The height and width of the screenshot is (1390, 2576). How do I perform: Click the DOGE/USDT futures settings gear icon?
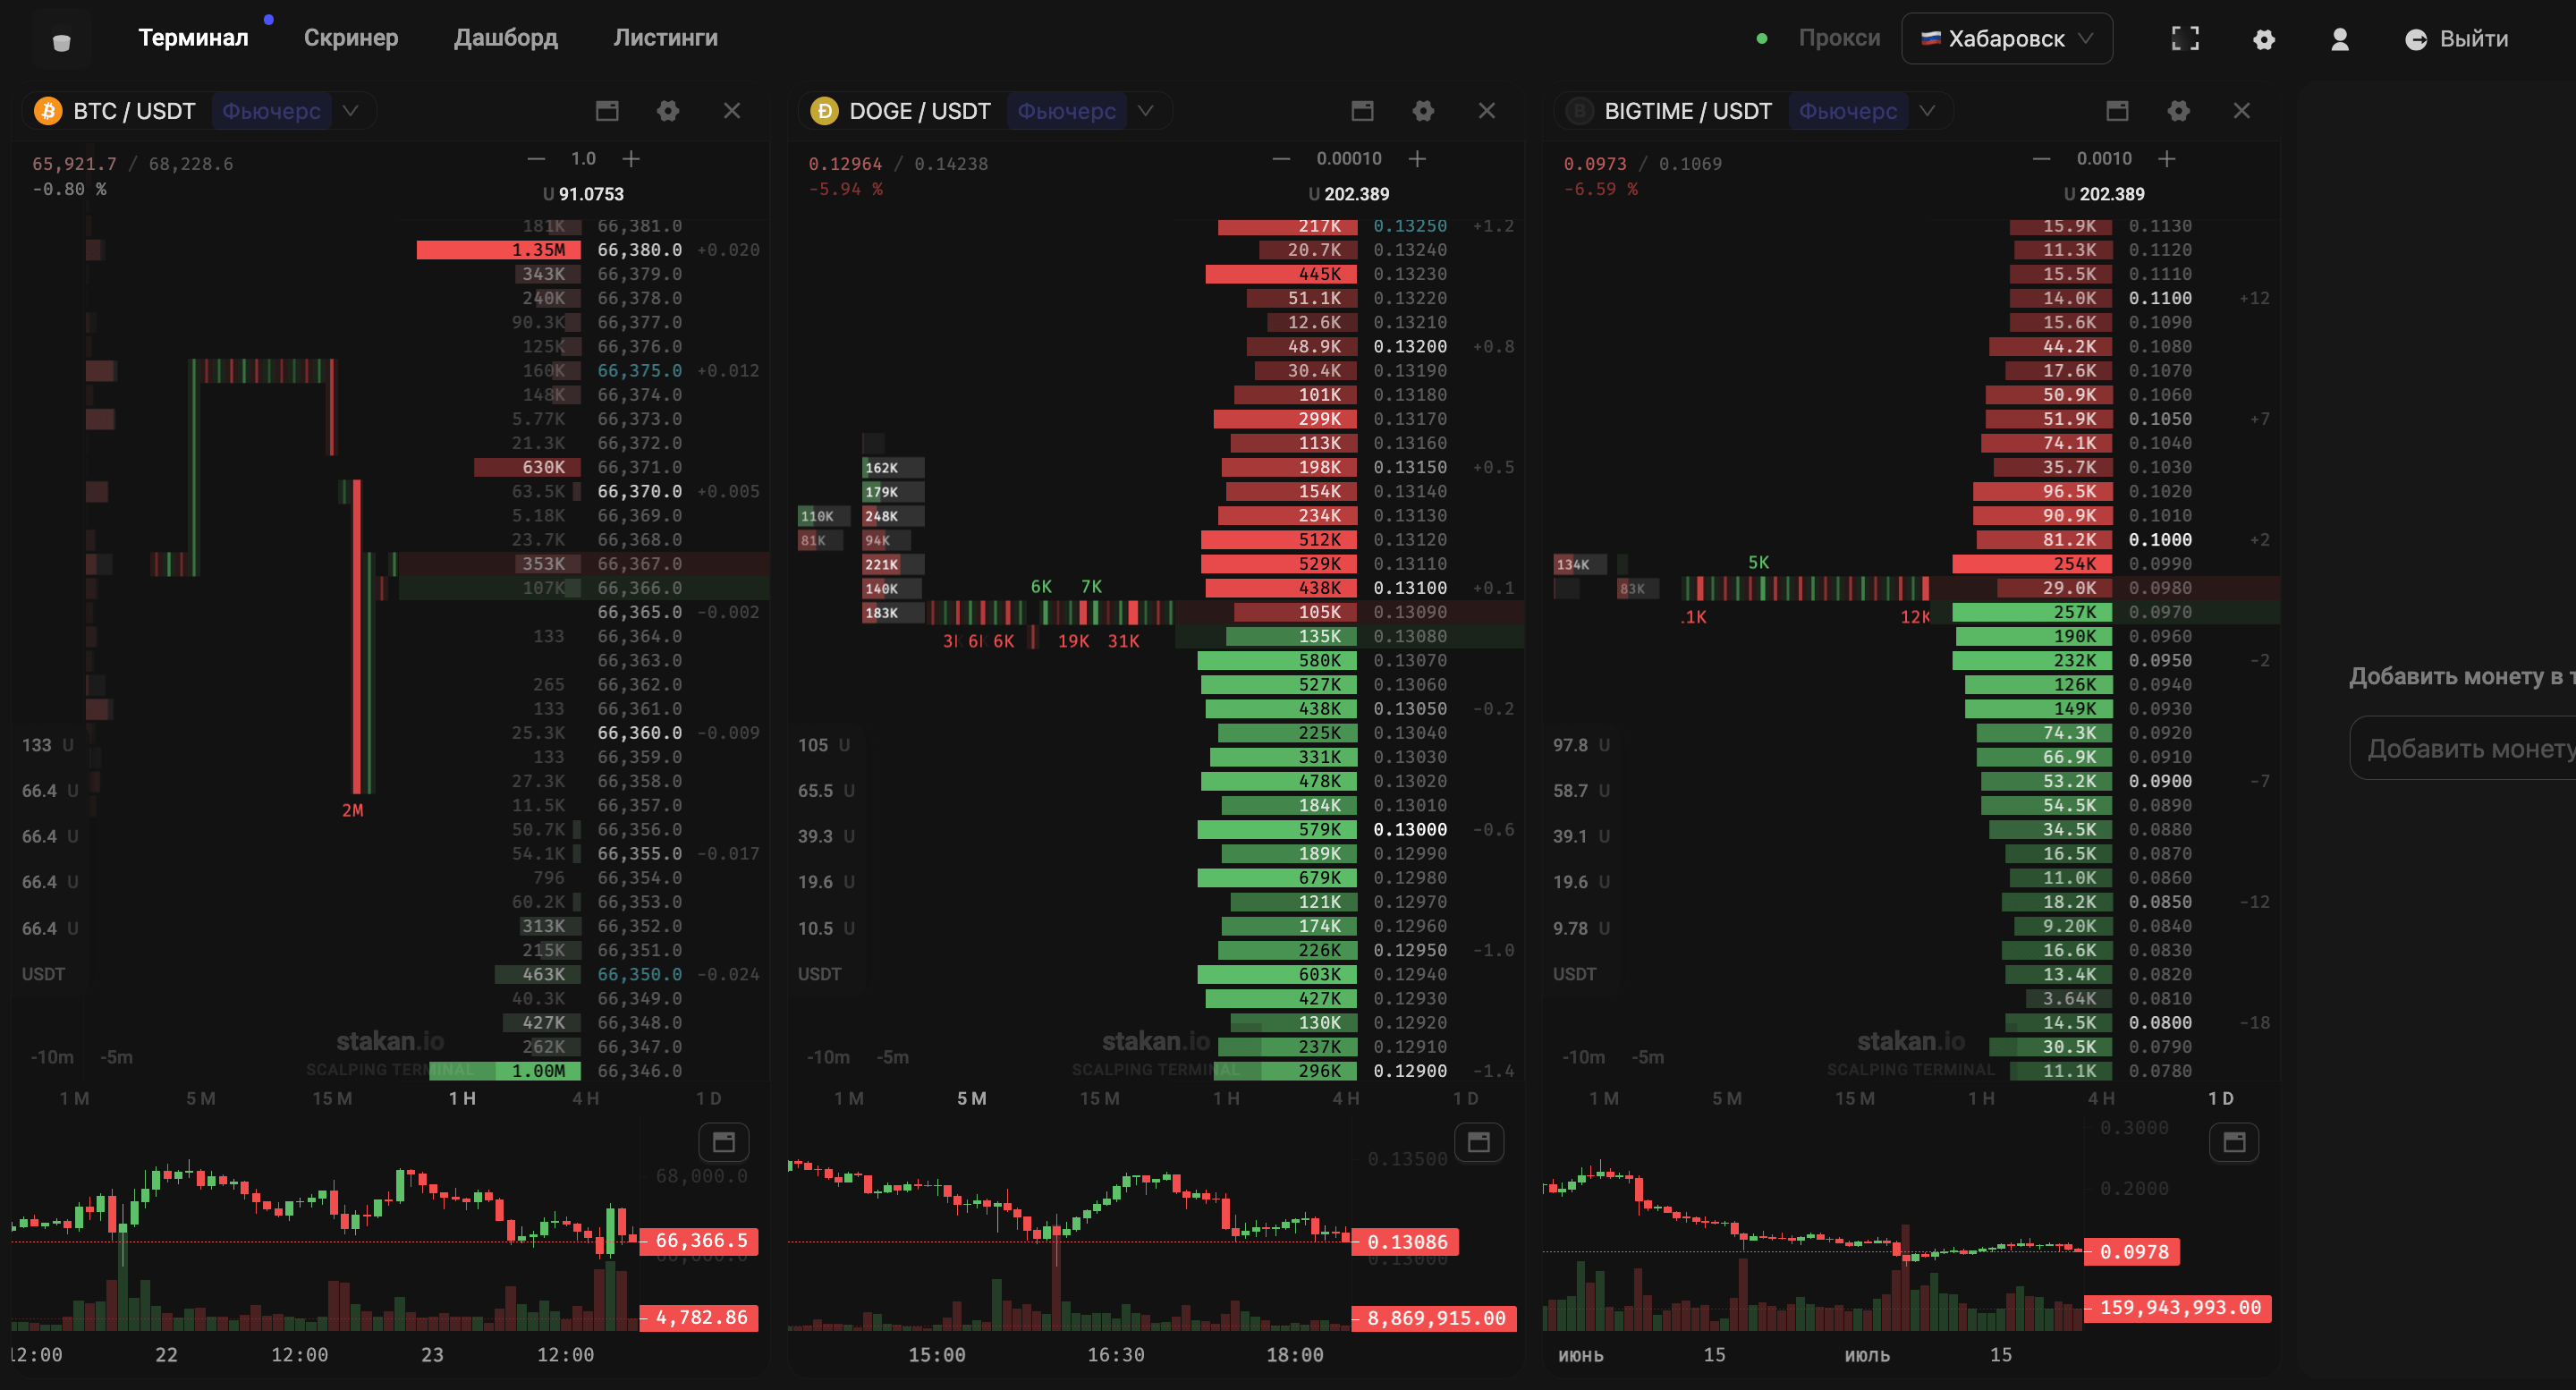point(1422,111)
